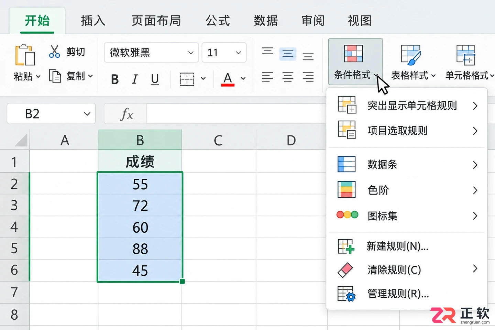Open the 图标集 icon sets submenu
This screenshot has height=330, width=495.
pos(407,216)
